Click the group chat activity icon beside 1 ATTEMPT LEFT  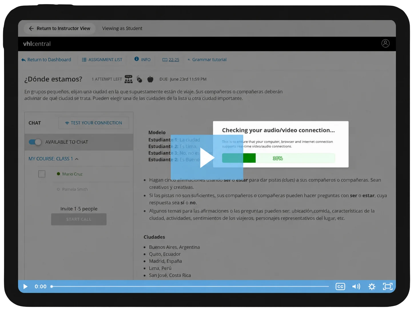128,79
